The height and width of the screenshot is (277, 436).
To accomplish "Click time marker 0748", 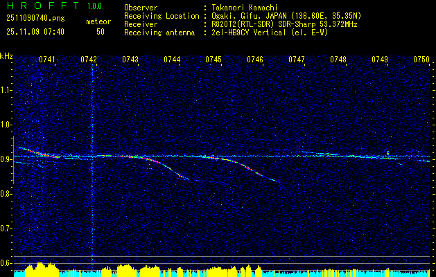I will click(338, 60).
